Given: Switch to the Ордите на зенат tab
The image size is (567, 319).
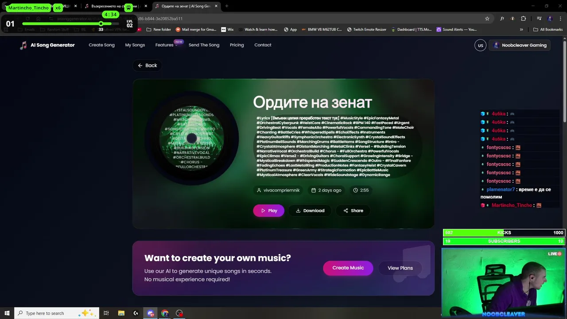Looking at the screenshot, I should pyautogui.click(x=185, y=6).
